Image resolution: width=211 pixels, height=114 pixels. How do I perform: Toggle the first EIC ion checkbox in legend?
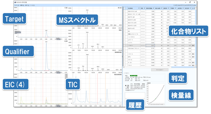pyautogui.click(x=66, y=74)
